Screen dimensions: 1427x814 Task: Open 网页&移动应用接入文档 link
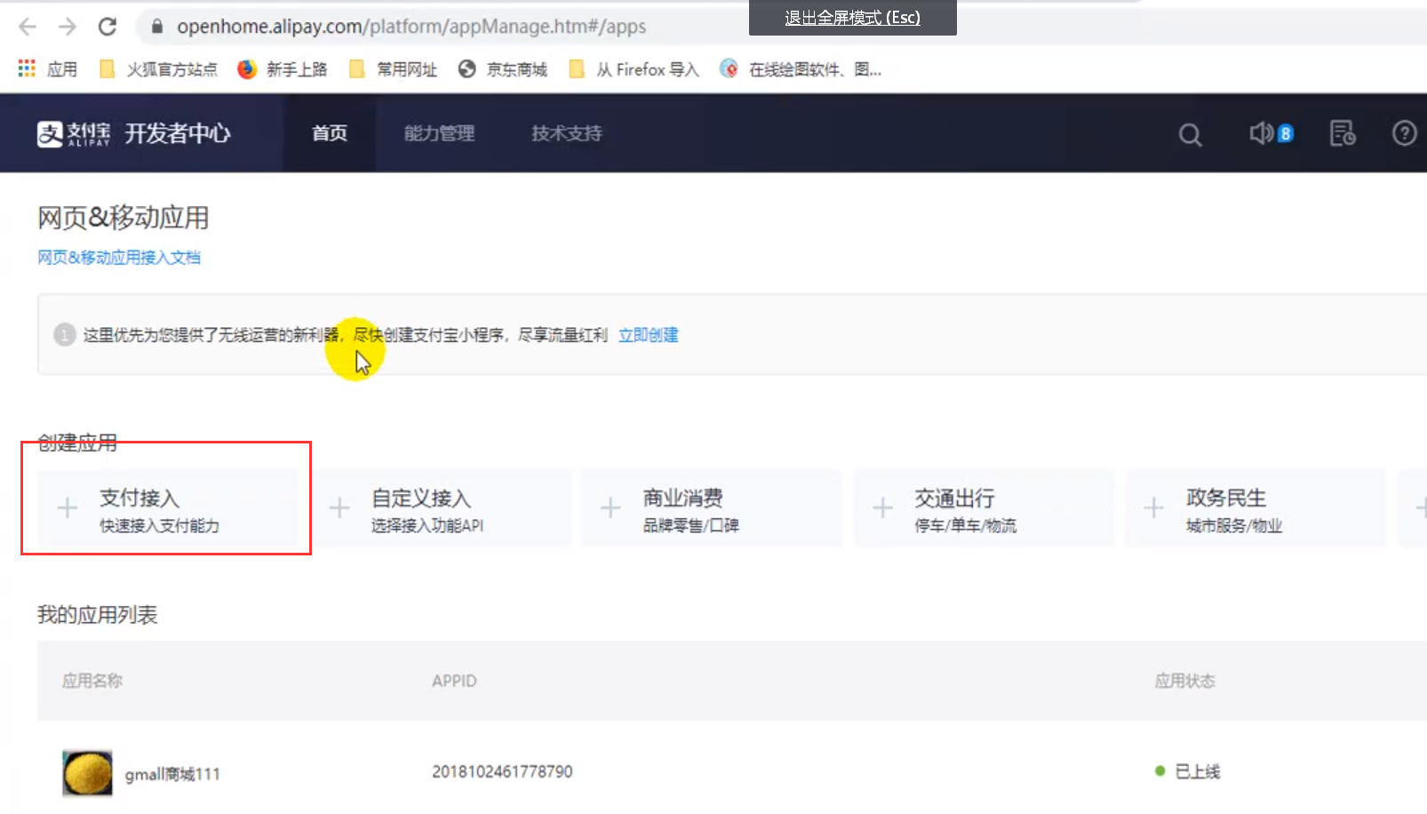pyautogui.click(x=119, y=258)
